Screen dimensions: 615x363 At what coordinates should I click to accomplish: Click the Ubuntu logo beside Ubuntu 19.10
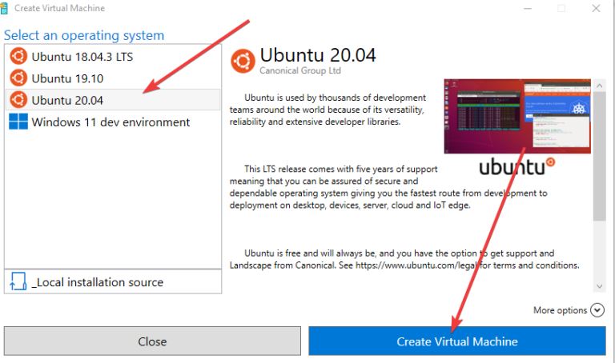click(18, 78)
